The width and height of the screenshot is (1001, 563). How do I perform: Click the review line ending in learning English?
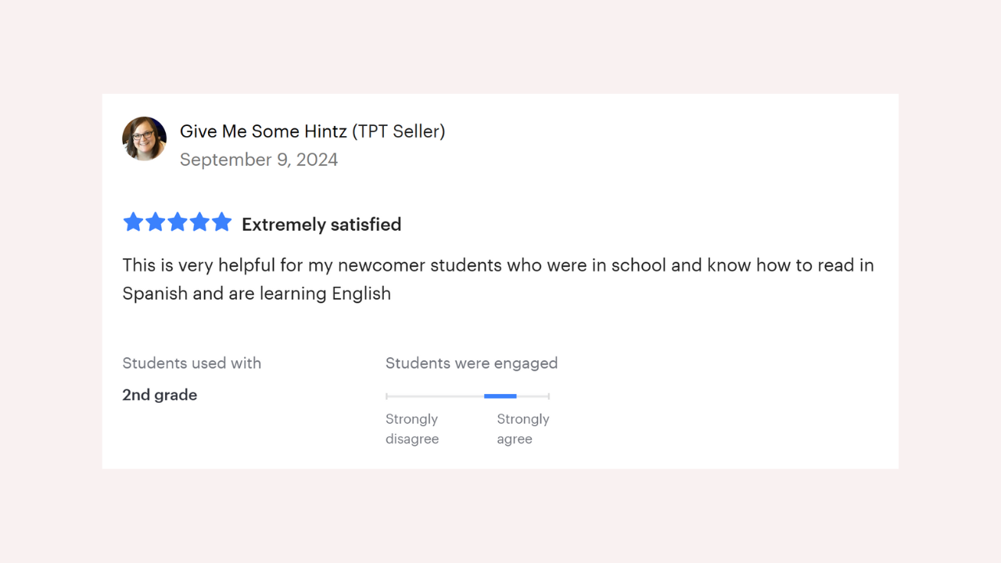(257, 294)
